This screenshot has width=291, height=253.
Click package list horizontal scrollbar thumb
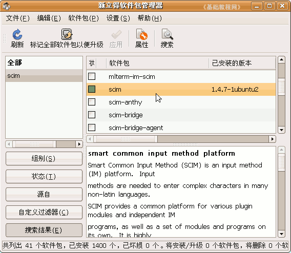pyautogui.click(x=126, y=139)
